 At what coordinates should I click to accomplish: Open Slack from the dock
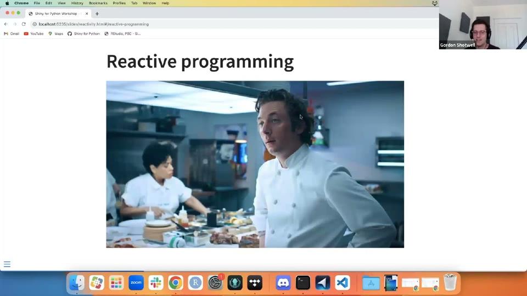pyautogui.click(x=156, y=283)
